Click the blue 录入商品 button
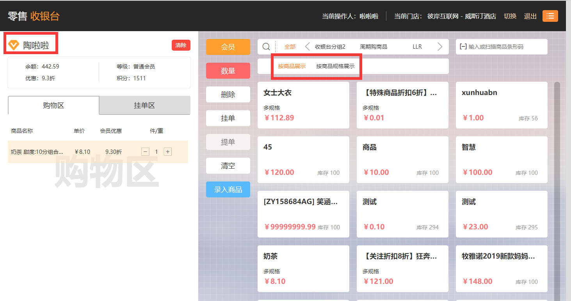 tap(228, 190)
